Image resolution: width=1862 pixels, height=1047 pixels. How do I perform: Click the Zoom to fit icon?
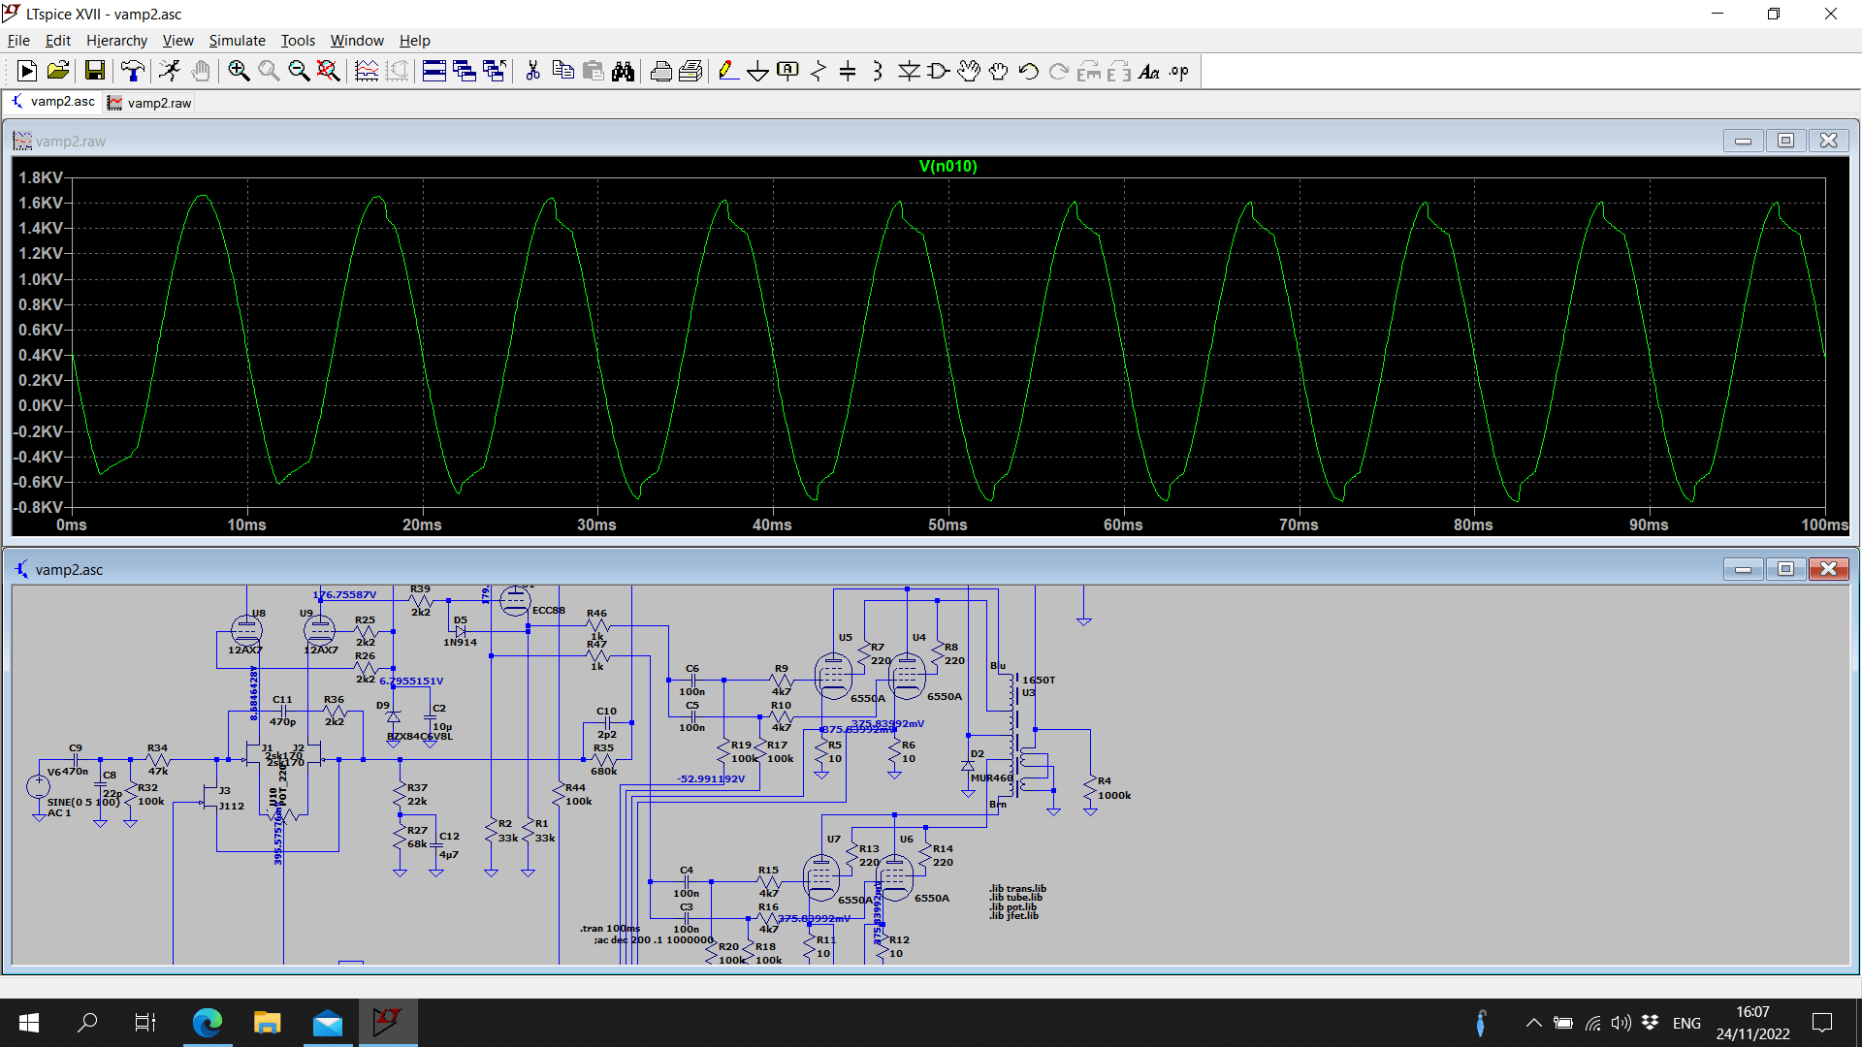pyautogui.click(x=329, y=71)
